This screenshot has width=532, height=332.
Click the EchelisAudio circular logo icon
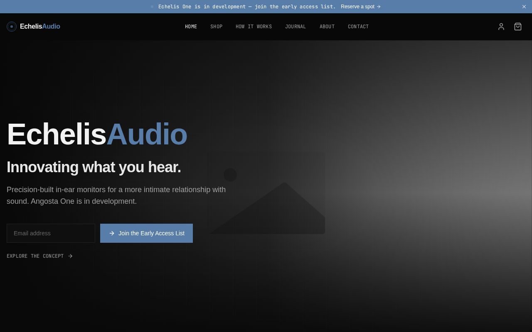[x=12, y=27]
